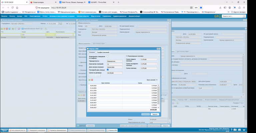256x133 pixels.
Task: Switch to Период и КБК taskbar item
Action: coord(112,130)
